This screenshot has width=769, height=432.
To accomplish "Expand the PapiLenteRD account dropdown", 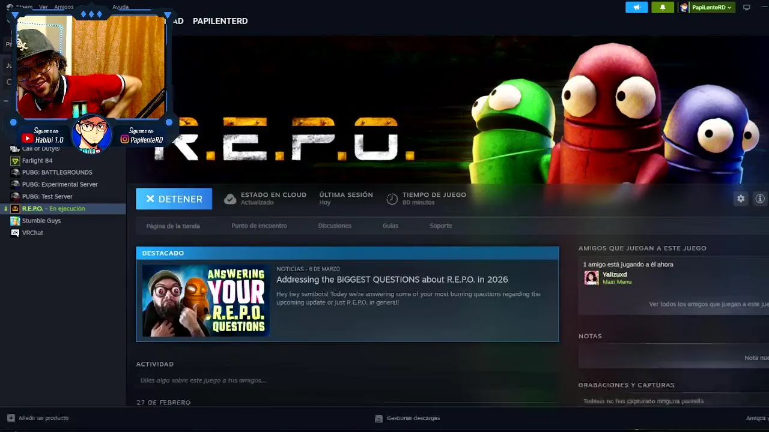I will click(x=711, y=7).
